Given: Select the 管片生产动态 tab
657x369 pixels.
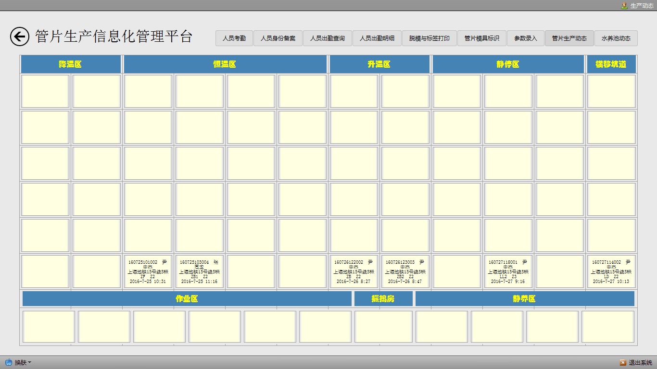Looking at the screenshot, I should pyautogui.click(x=569, y=38).
